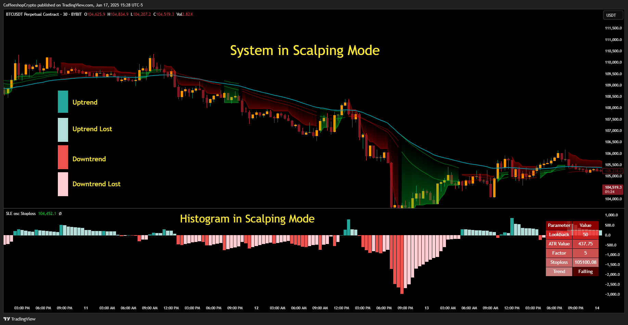Click the volume reading Vol 2.82K
628x325 pixels.
[x=185, y=14]
